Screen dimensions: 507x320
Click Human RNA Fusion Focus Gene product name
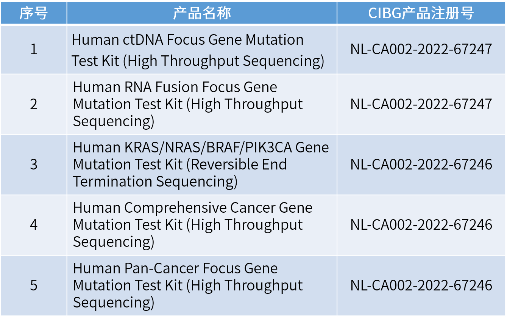coord(188,104)
